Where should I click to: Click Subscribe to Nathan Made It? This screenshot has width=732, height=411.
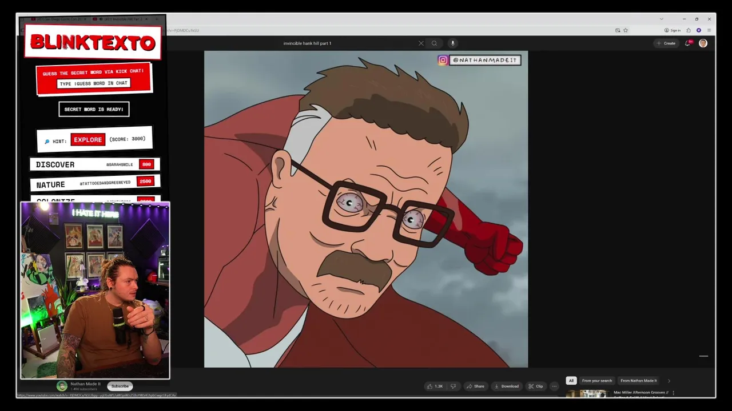pos(120,386)
